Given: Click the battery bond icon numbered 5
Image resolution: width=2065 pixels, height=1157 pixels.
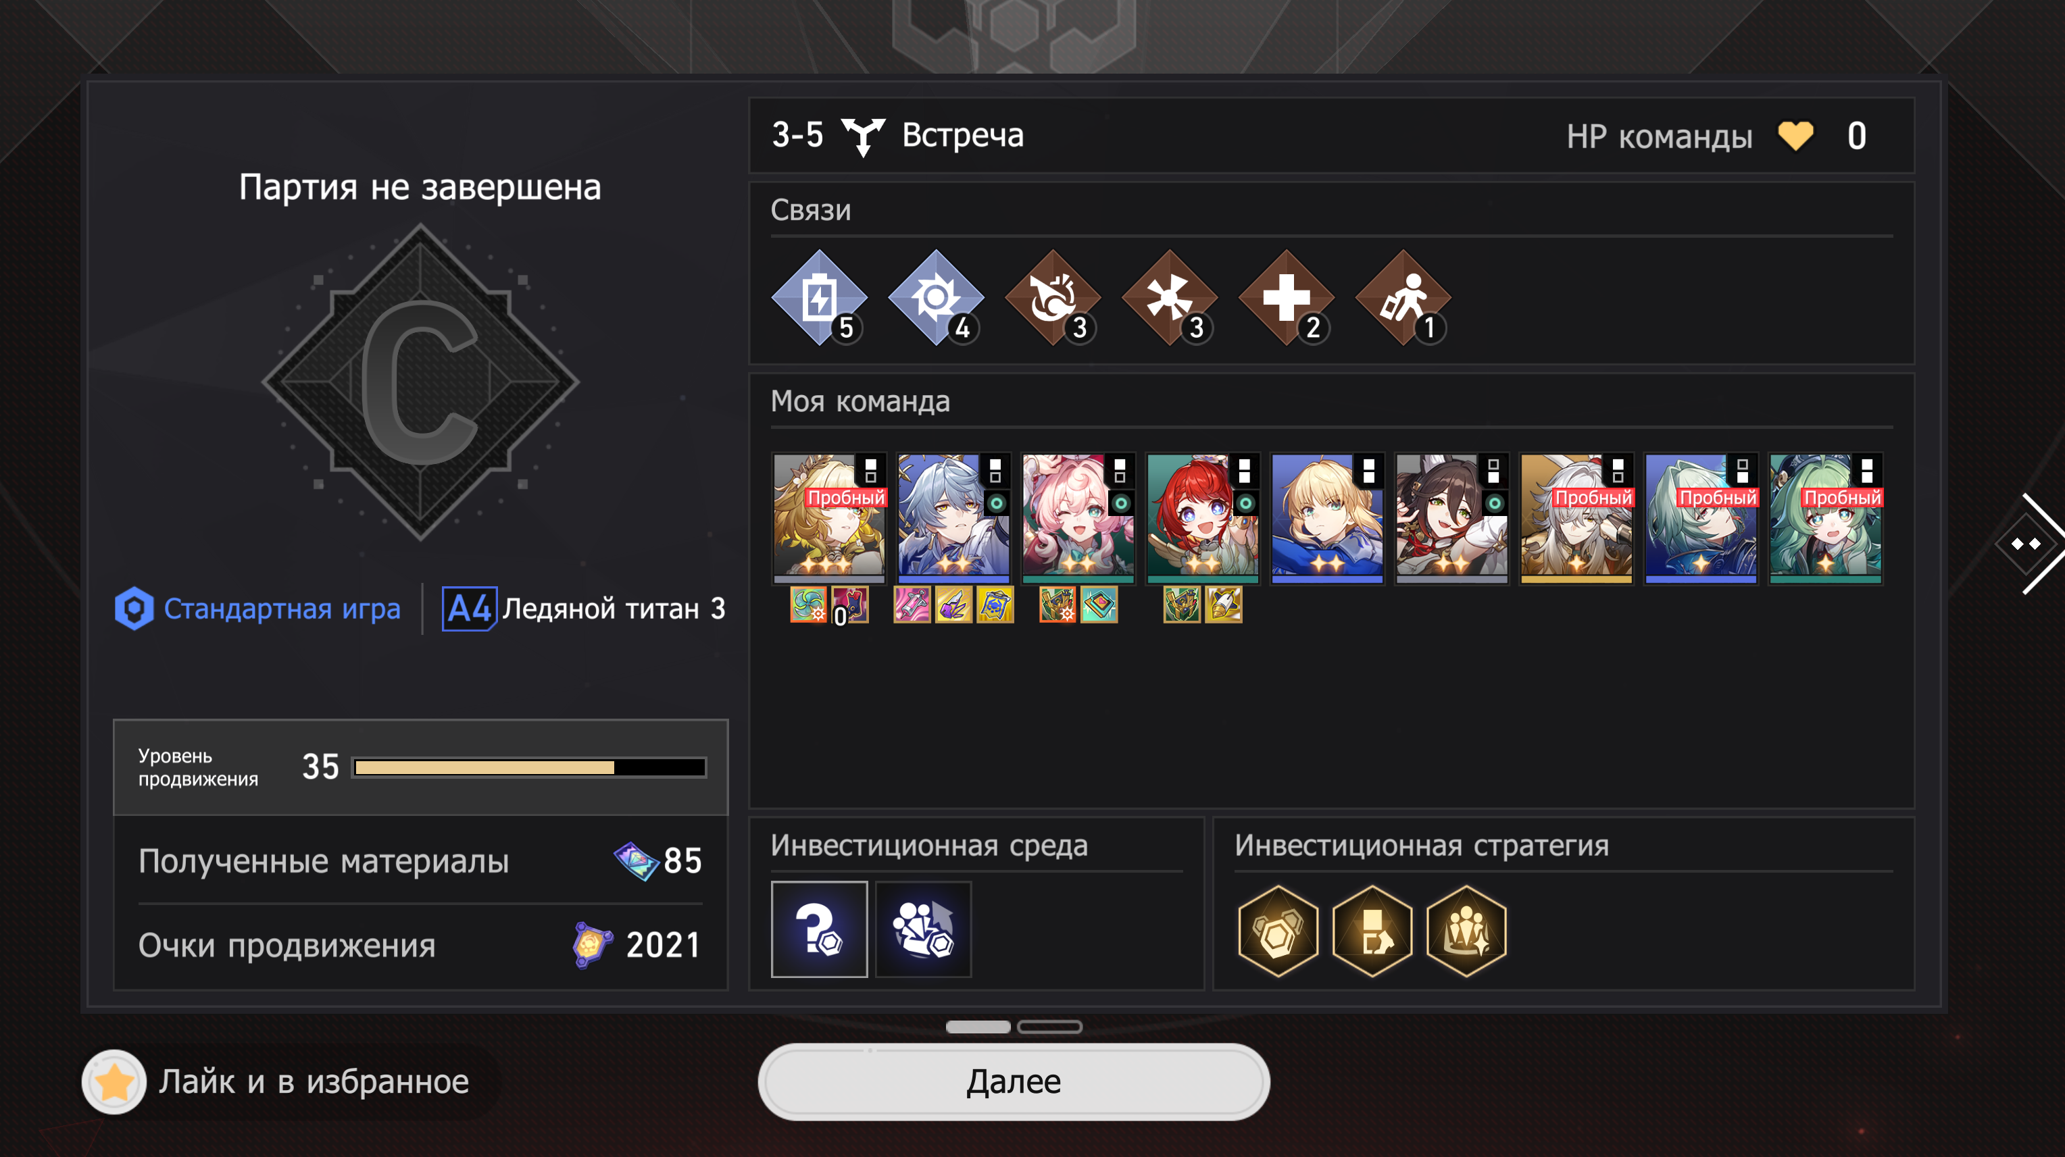Looking at the screenshot, I should pos(819,298).
